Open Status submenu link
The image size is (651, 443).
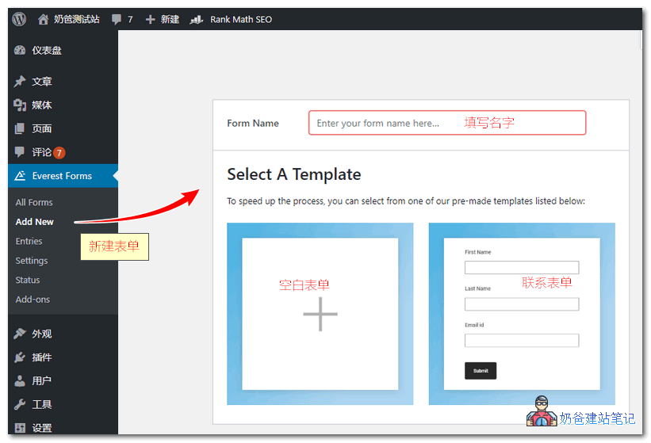[28, 280]
